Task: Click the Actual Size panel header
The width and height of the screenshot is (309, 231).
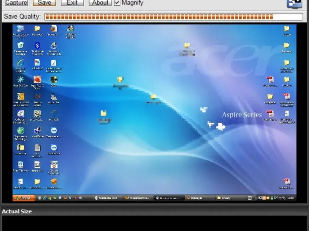Action: pyautogui.click(x=154, y=211)
